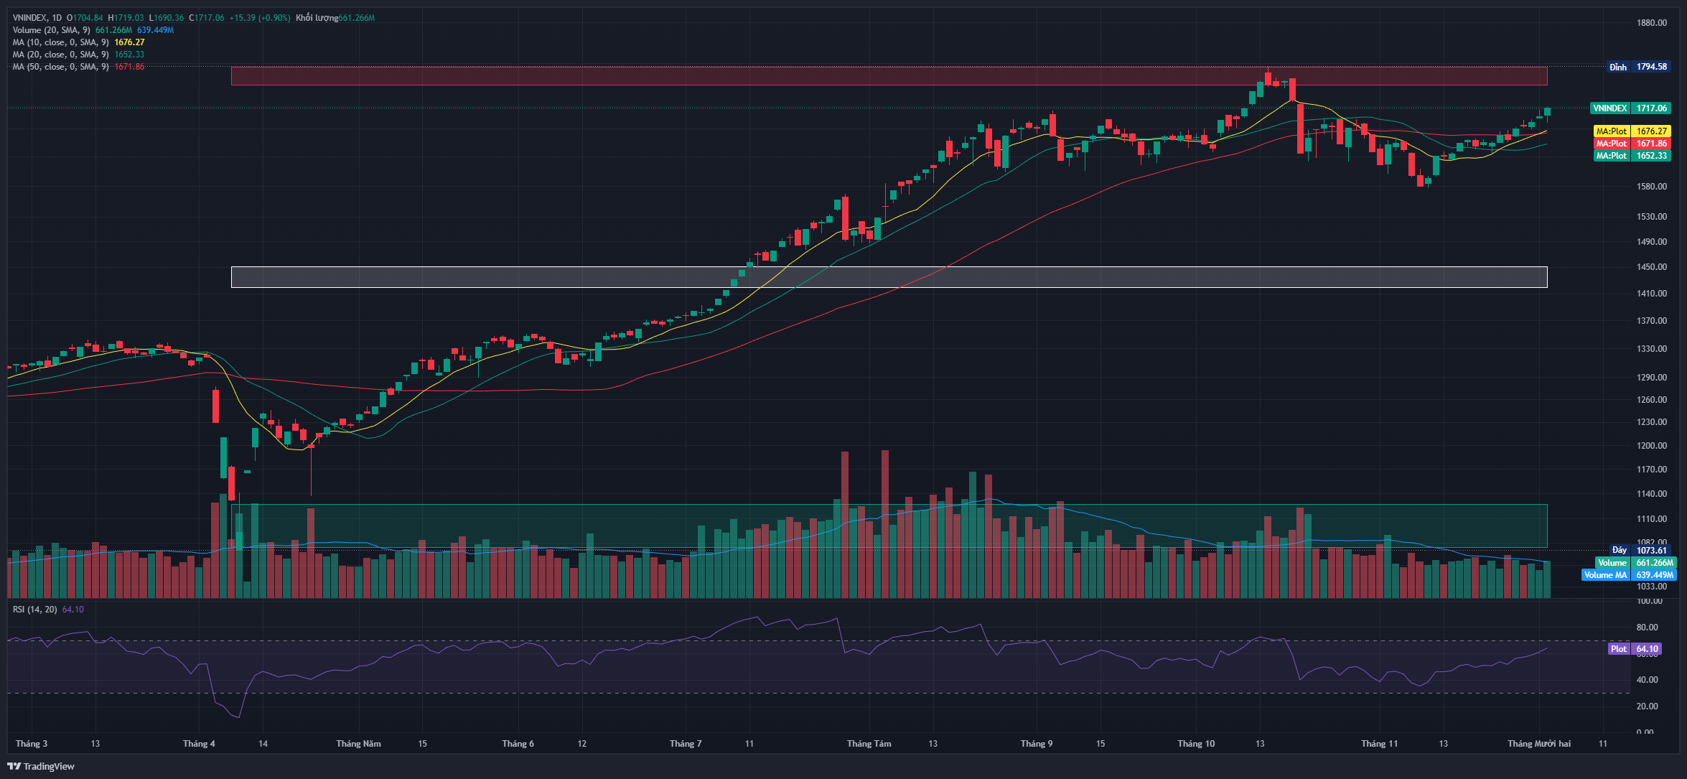This screenshot has width=1687, height=779.
Task: Click the TradingView logo
Action: pos(41,766)
